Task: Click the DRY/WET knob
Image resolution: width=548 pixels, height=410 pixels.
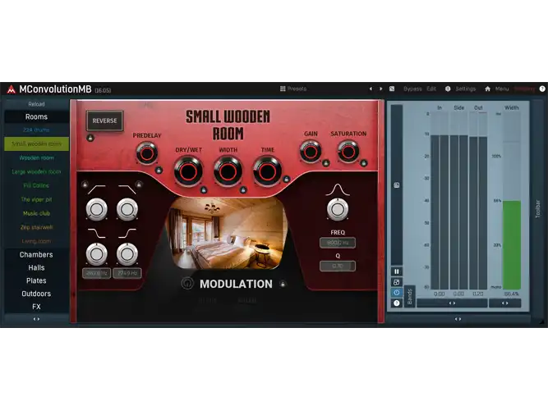Action: (x=188, y=171)
